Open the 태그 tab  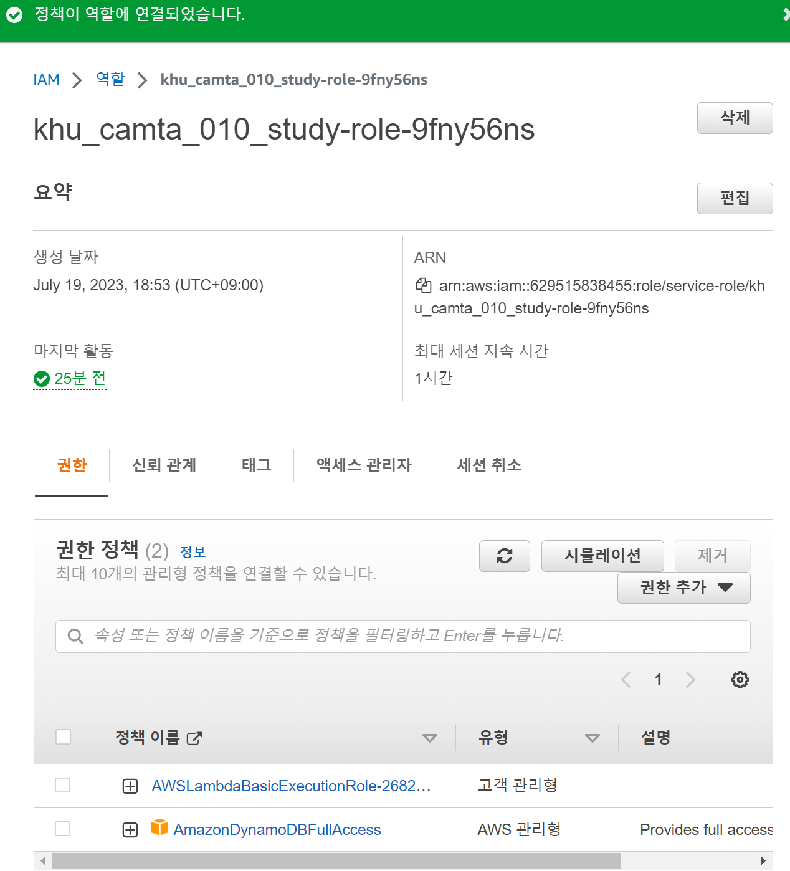tap(256, 465)
